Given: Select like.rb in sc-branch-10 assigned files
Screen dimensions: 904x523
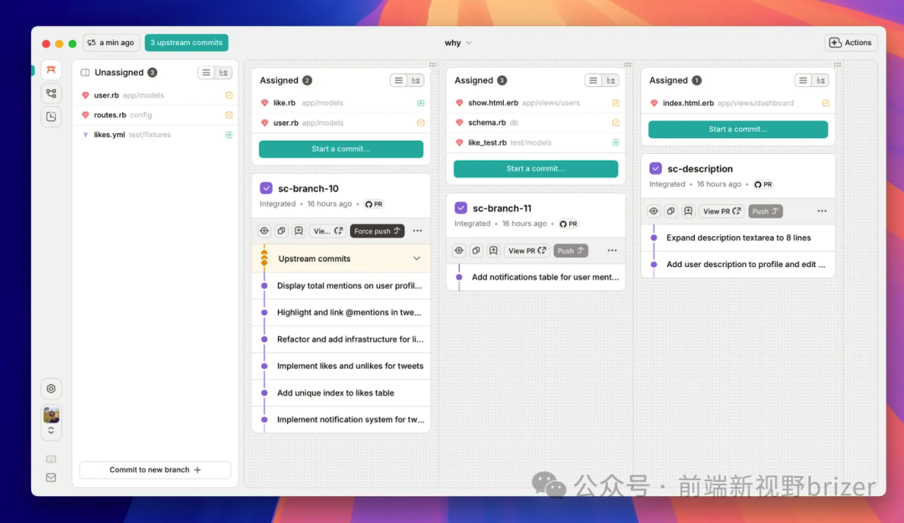Looking at the screenshot, I should point(342,103).
